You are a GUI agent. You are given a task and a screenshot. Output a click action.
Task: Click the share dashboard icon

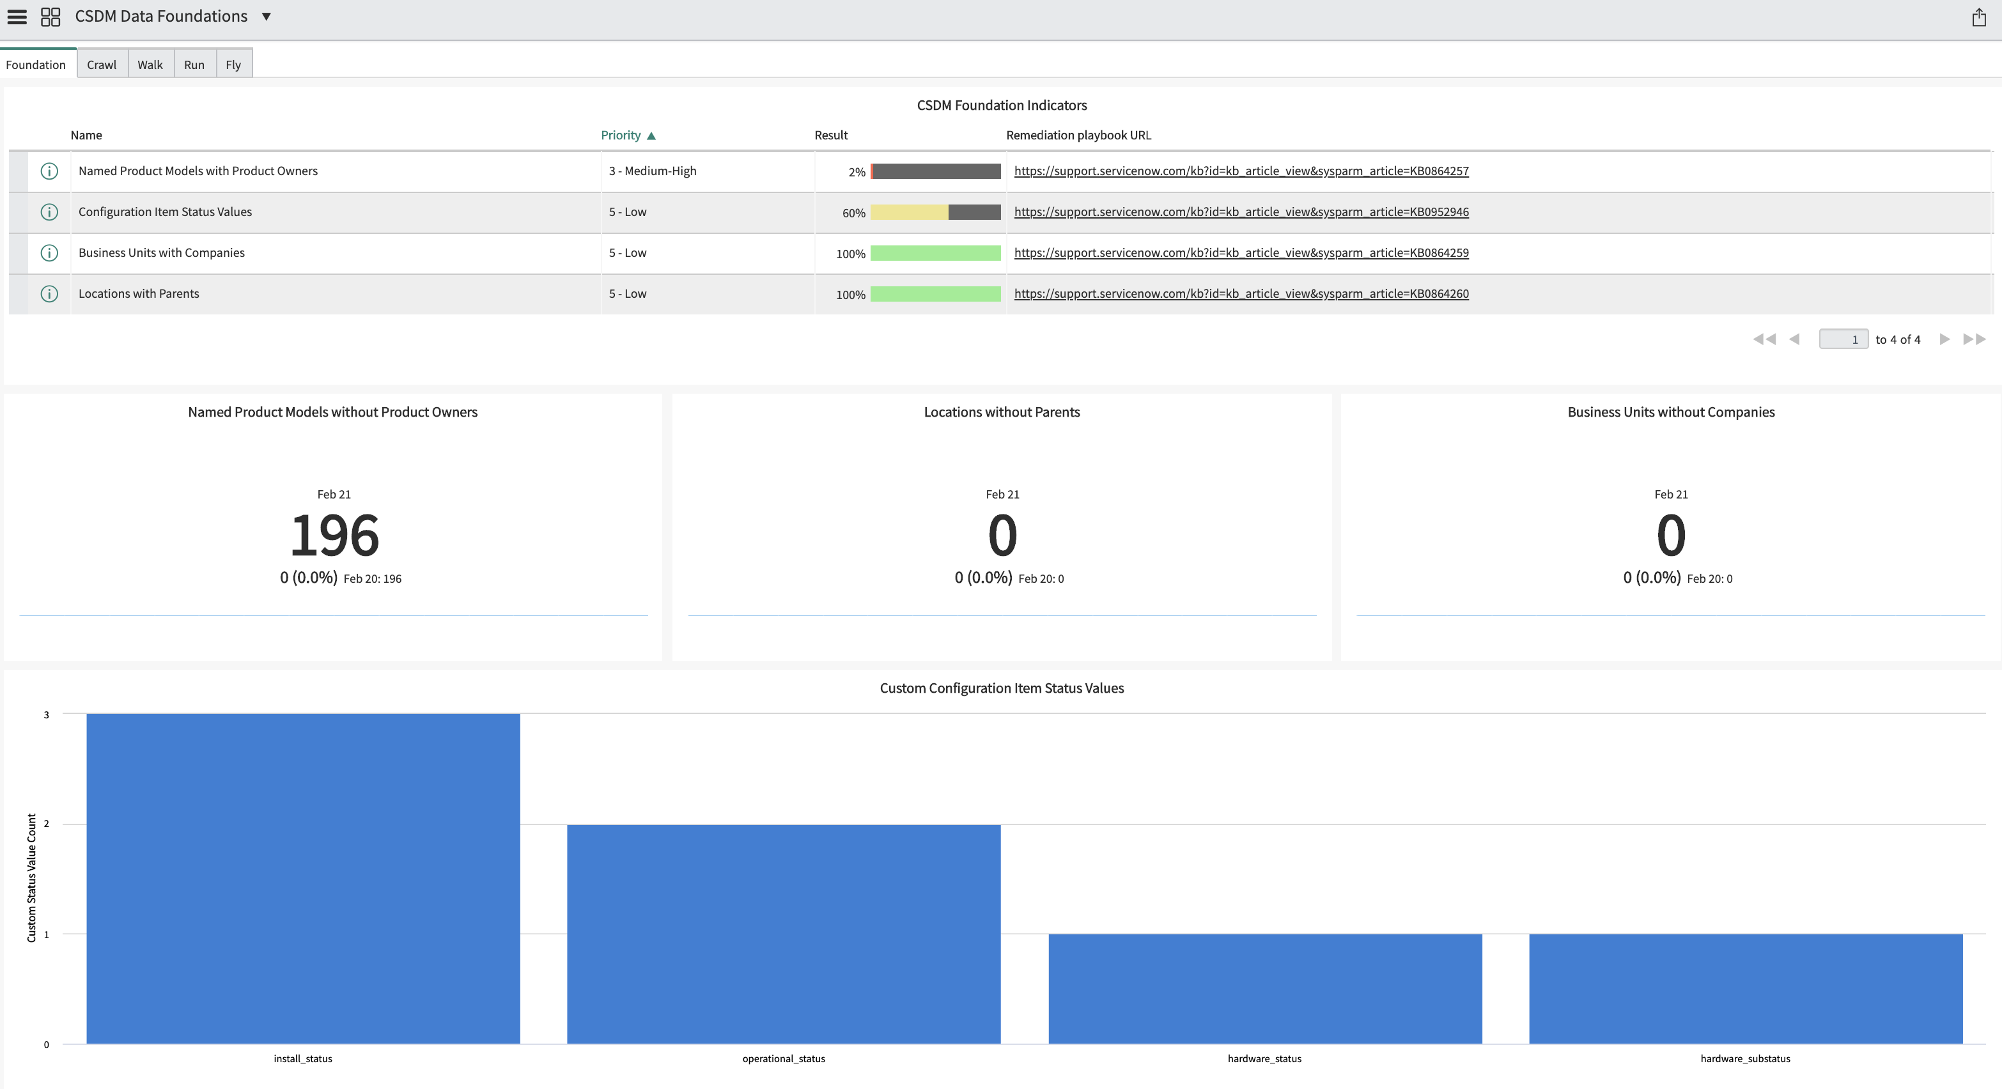[1979, 17]
